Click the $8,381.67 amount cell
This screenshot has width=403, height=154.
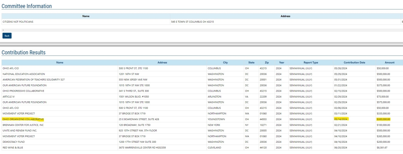click(x=382, y=147)
